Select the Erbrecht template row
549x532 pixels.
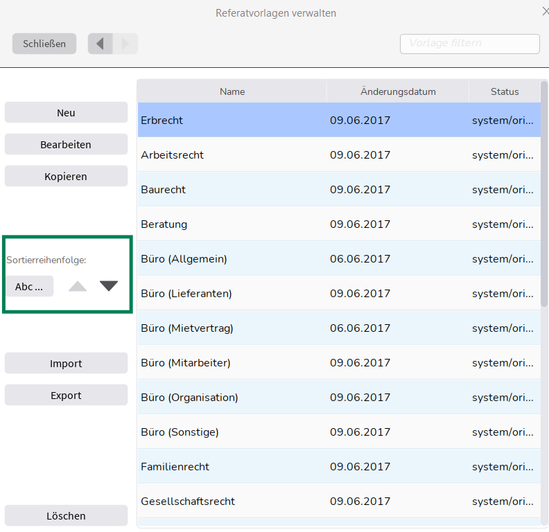(x=339, y=120)
